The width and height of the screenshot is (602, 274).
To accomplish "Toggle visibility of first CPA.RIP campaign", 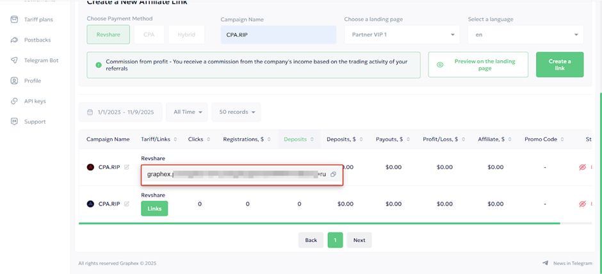I will 582,167.
